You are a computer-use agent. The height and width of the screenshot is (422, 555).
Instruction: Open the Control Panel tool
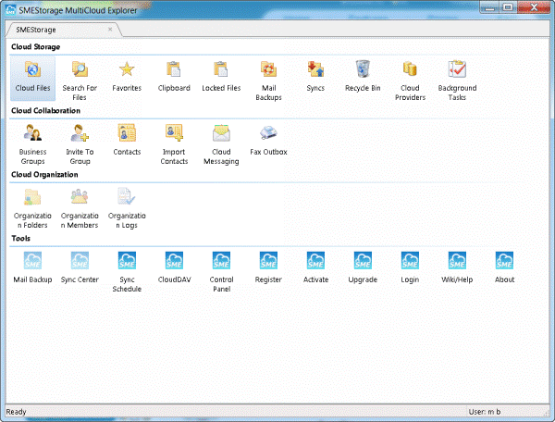tap(221, 271)
